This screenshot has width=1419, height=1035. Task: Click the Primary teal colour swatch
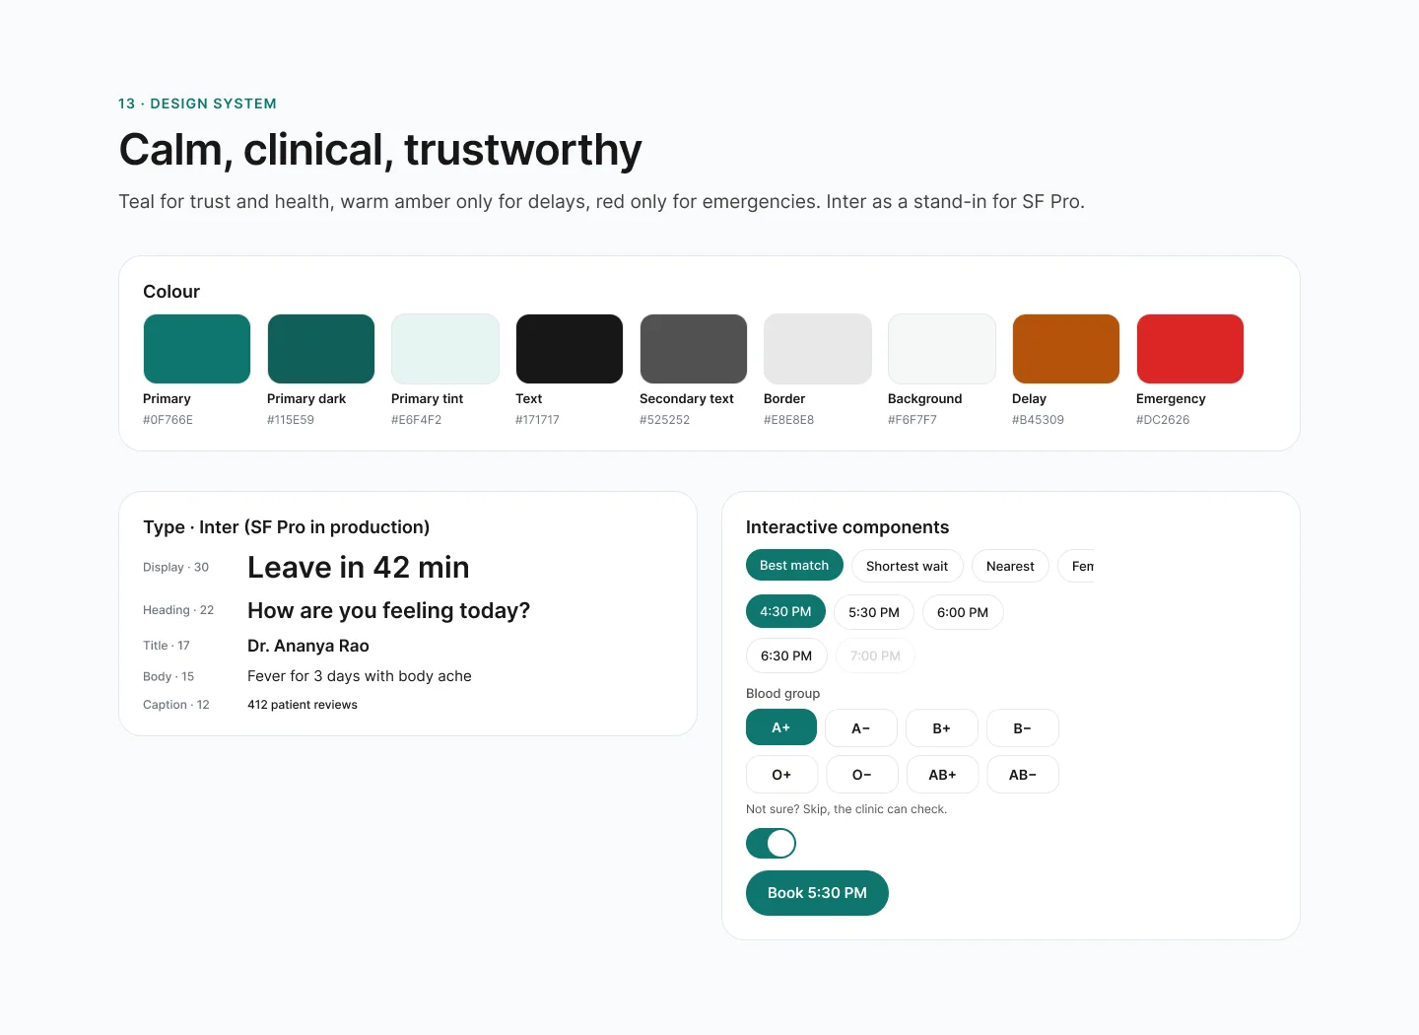(x=197, y=349)
